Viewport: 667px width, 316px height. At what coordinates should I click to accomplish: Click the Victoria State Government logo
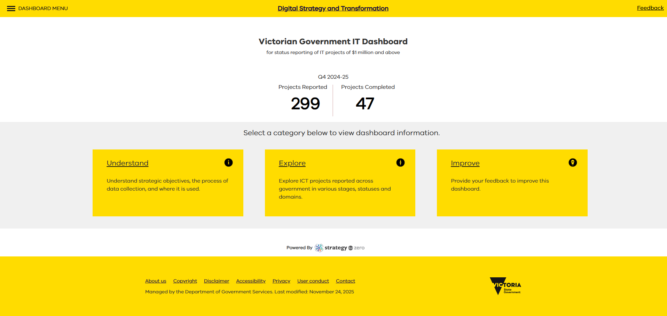tap(505, 286)
